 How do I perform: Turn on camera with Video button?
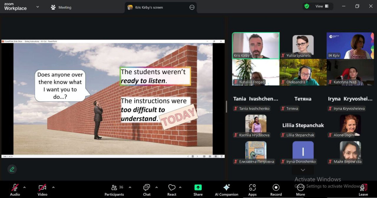(42, 190)
